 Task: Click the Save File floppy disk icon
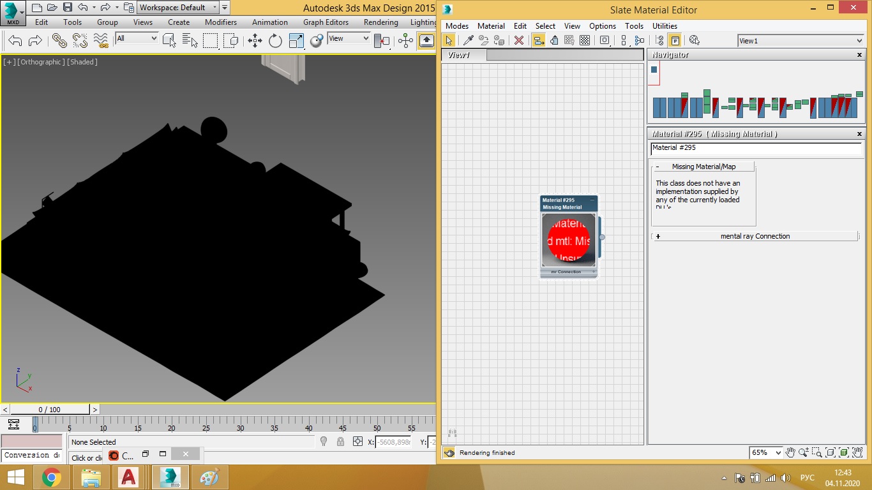68,8
